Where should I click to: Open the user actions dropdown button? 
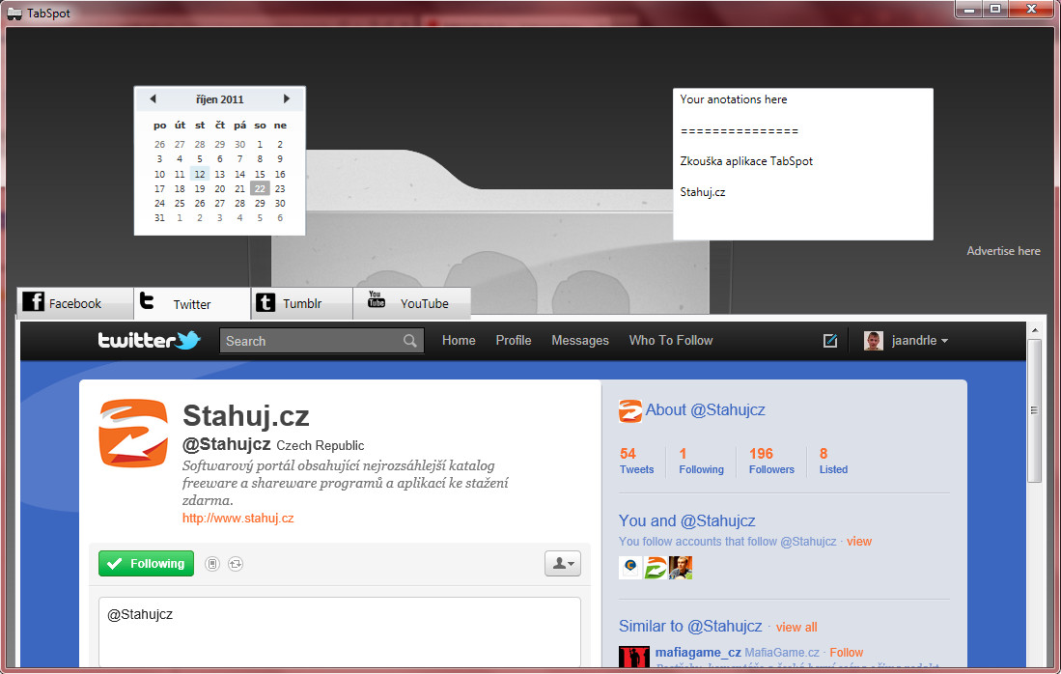click(563, 564)
